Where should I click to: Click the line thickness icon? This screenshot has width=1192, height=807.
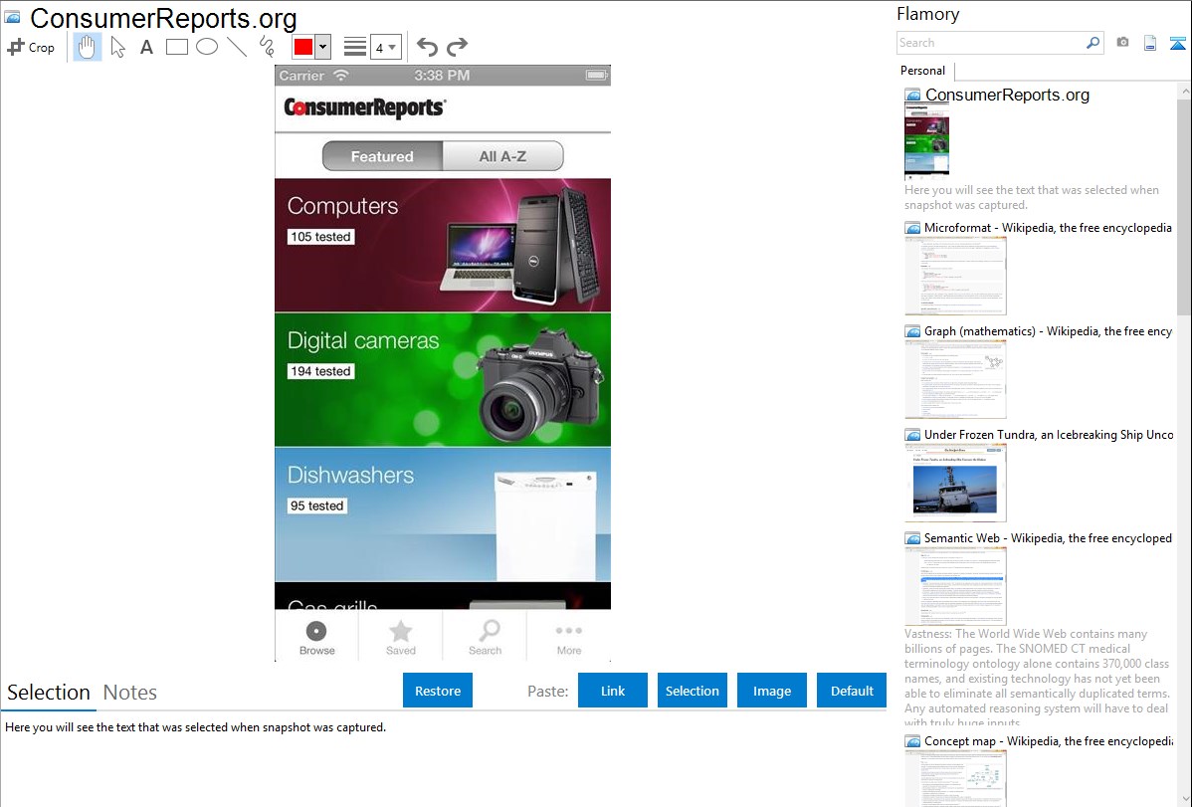click(x=355, y=47)
